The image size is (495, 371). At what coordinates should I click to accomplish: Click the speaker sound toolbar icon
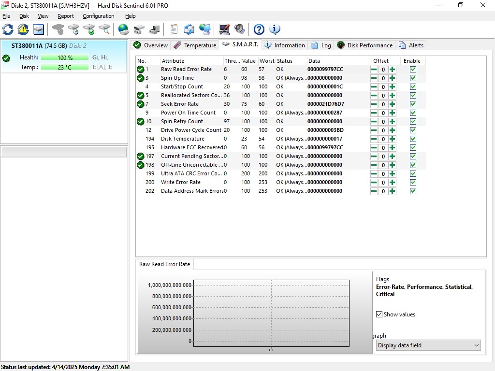[x=240, y=29]
